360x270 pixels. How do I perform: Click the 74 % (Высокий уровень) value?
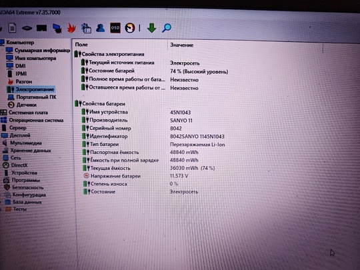click(x=199, y=71)
